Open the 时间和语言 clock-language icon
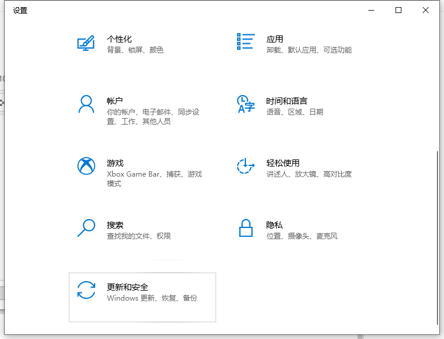This screenshot has height=339, width=444. [x=245, y=104]
